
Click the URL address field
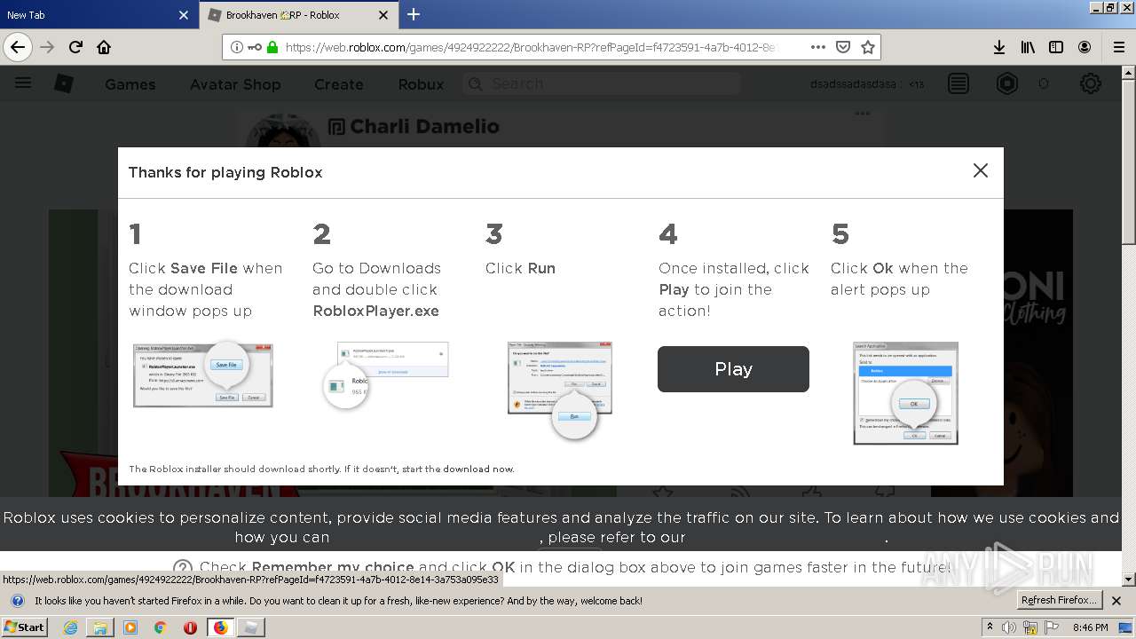point(531,47)
